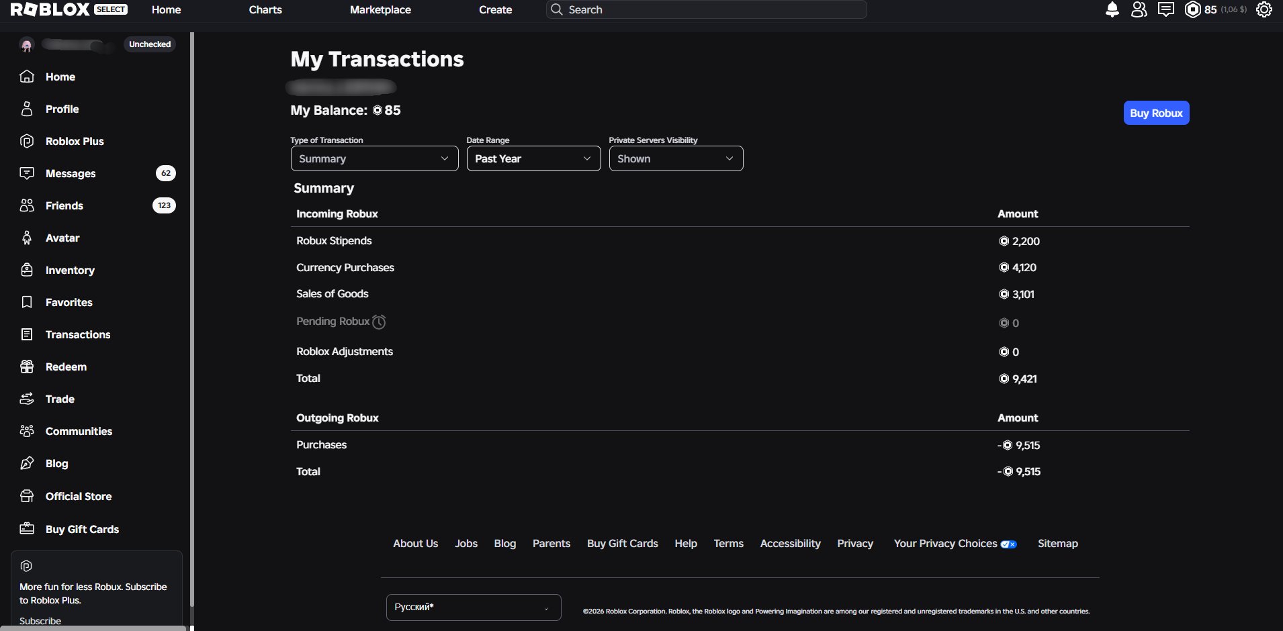Click the Trade arrows icon in sidebar
1283x631 pixels.
click(x=27, y=399)
